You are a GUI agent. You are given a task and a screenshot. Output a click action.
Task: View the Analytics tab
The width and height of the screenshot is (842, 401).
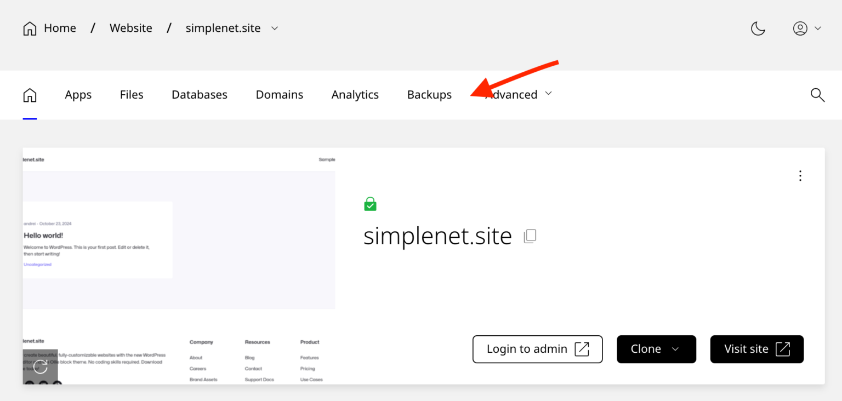(x=355, y=94)
